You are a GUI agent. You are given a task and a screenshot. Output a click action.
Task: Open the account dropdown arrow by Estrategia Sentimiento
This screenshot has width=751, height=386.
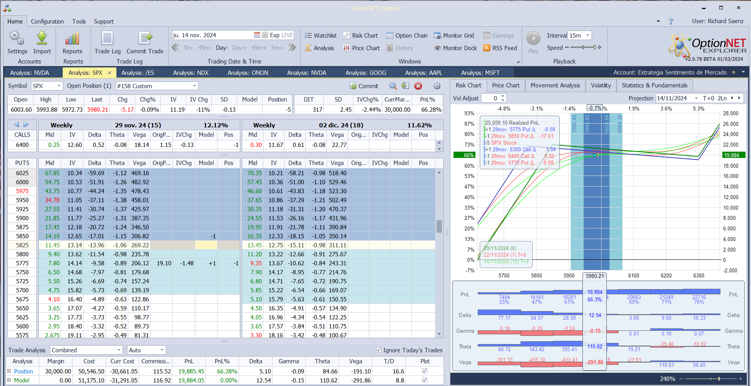743,72
